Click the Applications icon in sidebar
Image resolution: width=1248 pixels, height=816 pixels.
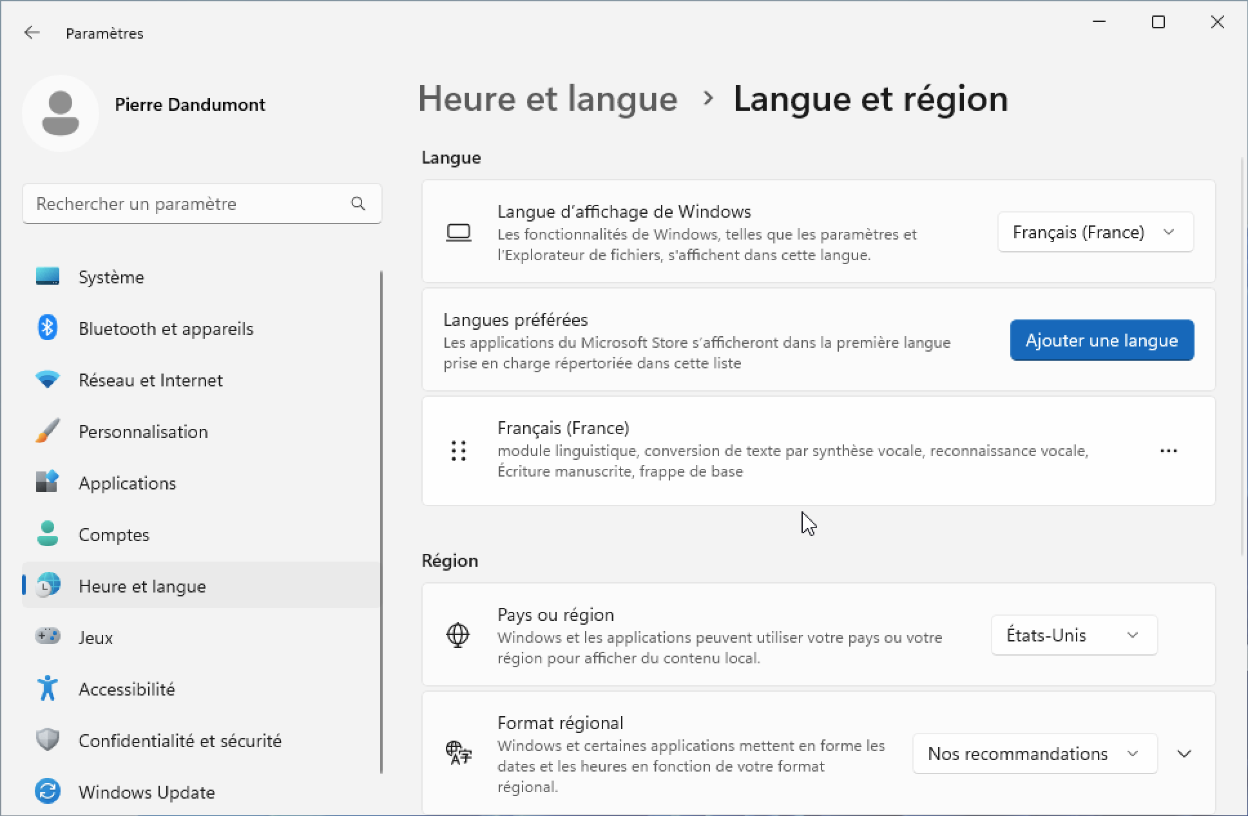(x=48, y=482)
